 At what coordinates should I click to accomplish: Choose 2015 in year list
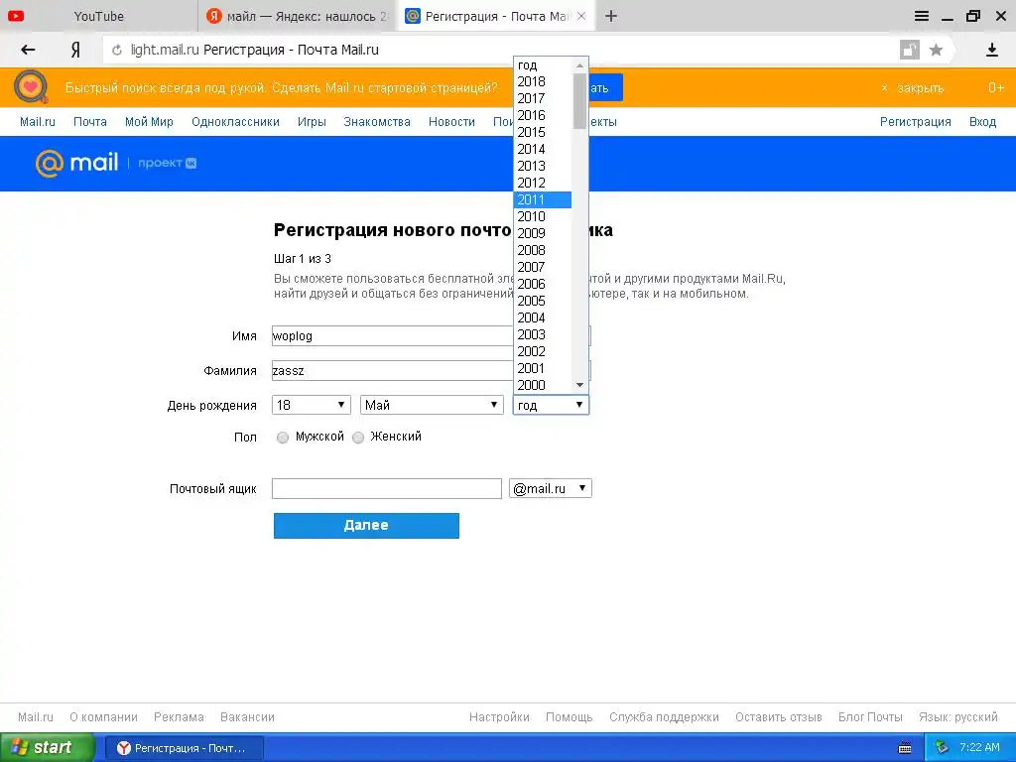pos(543,132)
